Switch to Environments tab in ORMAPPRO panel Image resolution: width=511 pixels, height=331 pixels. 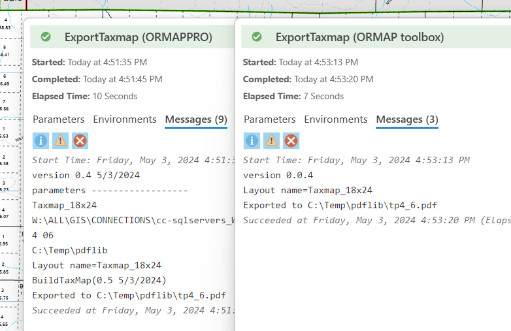(x=125, y=119)
